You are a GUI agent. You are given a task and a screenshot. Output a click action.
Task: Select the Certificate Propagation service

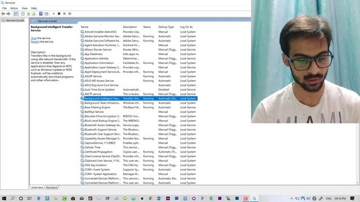click(x=139, y=151)
